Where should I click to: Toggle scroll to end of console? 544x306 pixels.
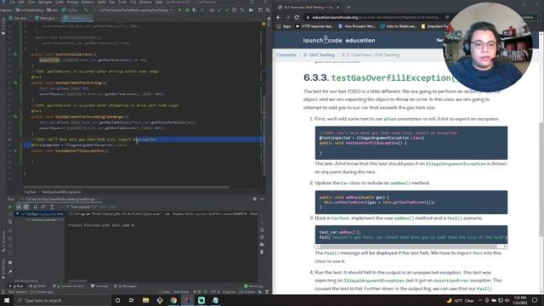pyautogui.click(x=262, y=238)
